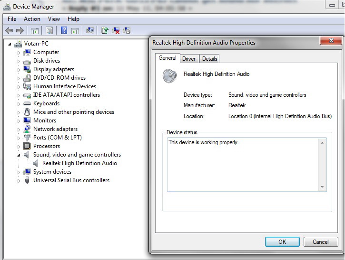Minimize the Device Manager window

coord(332,5)
